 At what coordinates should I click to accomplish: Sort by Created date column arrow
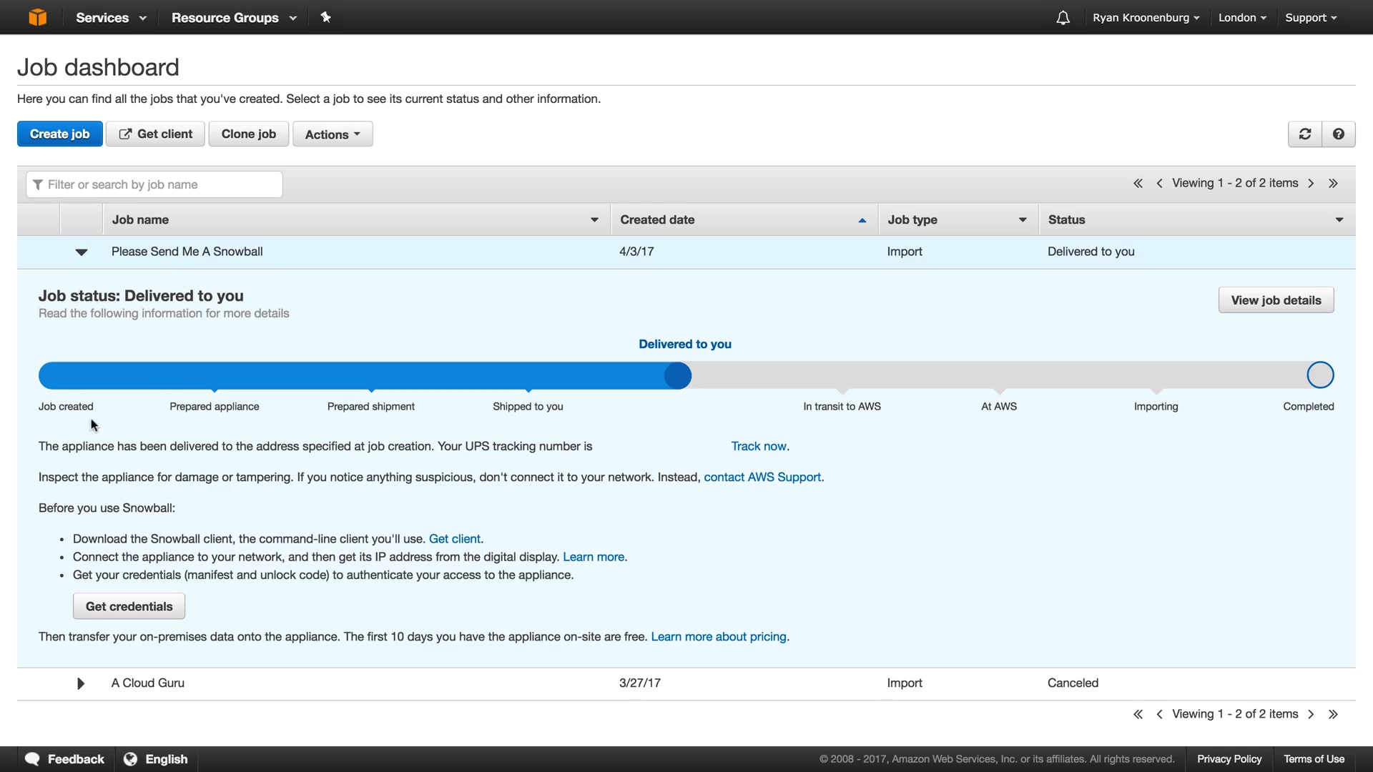pos(862,220)
